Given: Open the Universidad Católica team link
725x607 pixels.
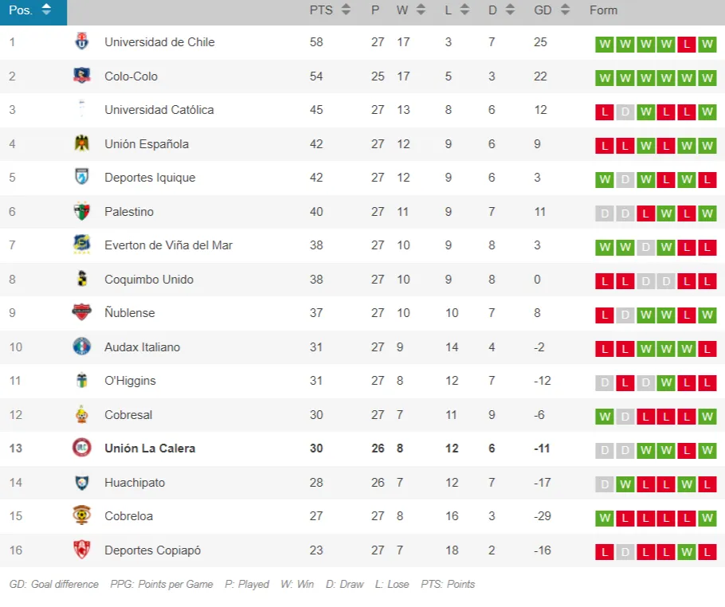Looking at the screenshot, I should [x=159, y=110].
